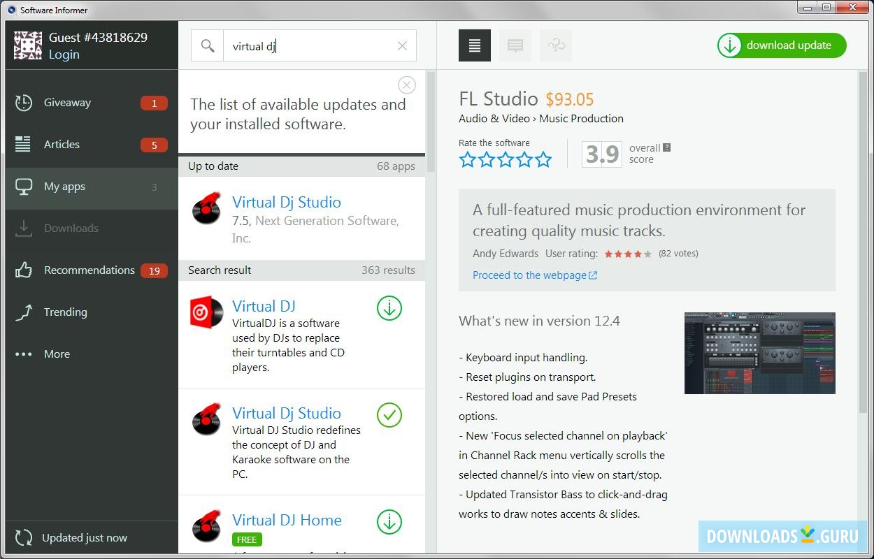This screenshot has width=874, height=559.
Task: Switch to the related software tab icon
Action: coord(556,45)
